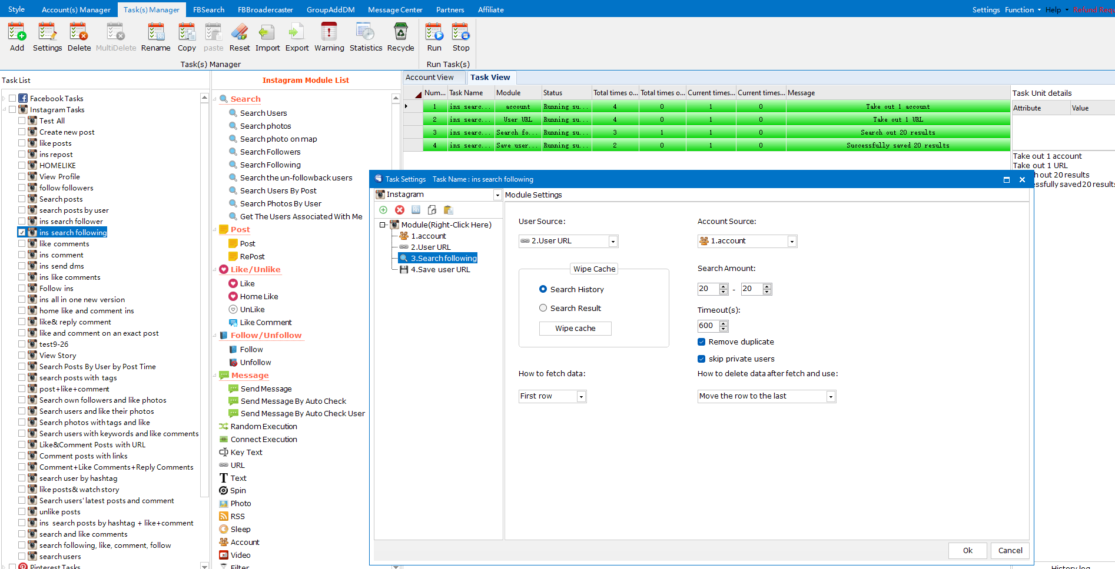The image size is (1115, 569).
Task: Click red delete module icon in Task Settings
Action: point(400,210)
